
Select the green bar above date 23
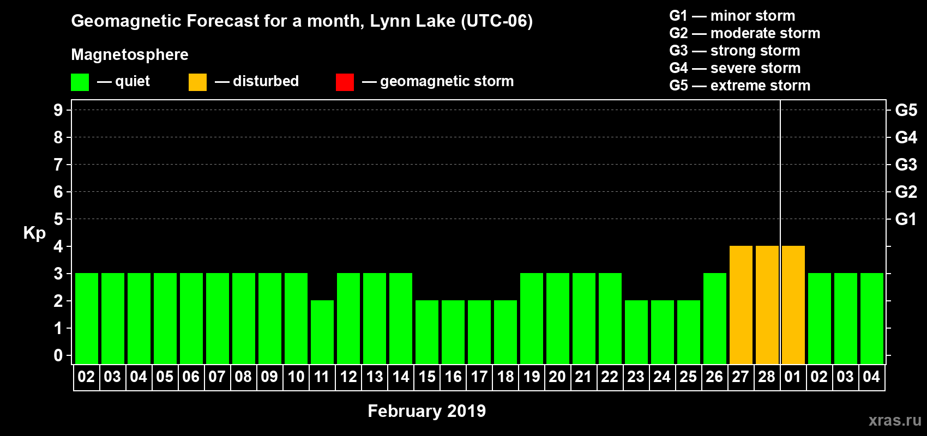(x=636, y=332)
